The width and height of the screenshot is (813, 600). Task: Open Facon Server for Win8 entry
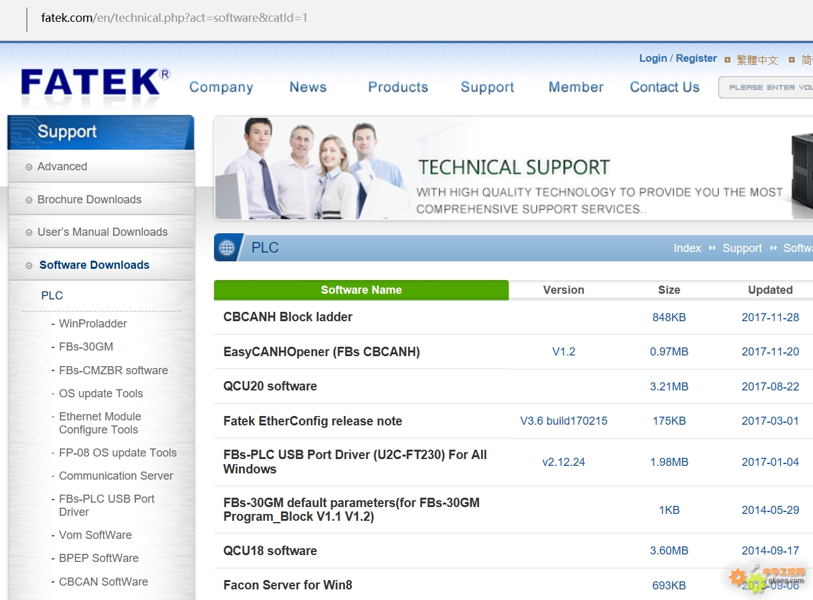[288, 585]
